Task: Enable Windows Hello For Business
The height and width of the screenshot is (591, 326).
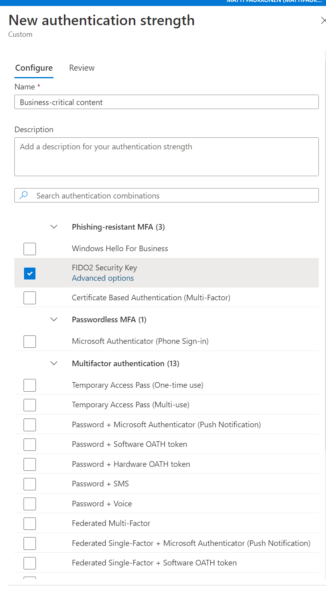Action: click(30, 249)
